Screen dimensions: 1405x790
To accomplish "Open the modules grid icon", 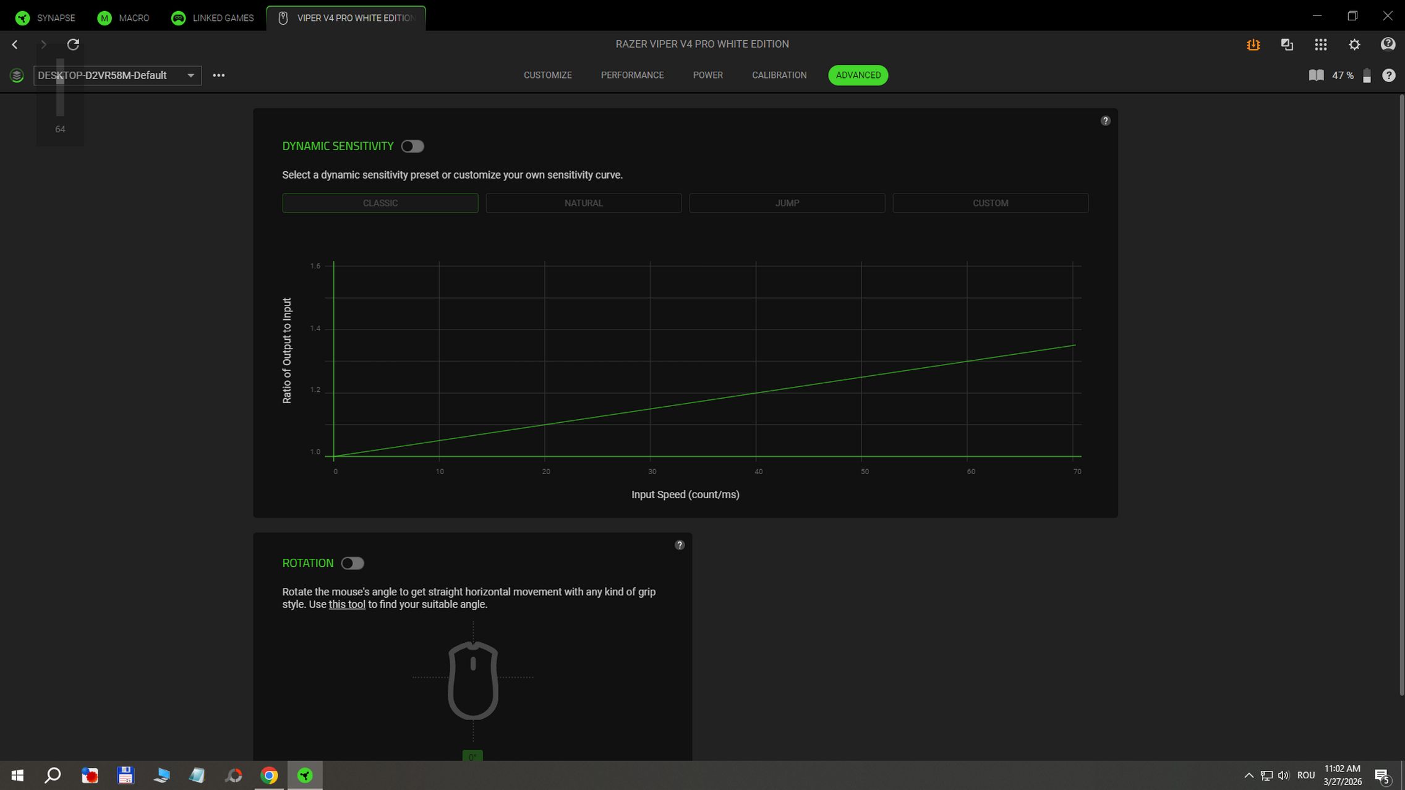I will click(1320, 45).
